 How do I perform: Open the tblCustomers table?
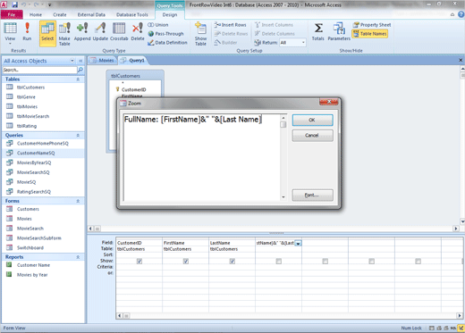click(x=30, y=87)
